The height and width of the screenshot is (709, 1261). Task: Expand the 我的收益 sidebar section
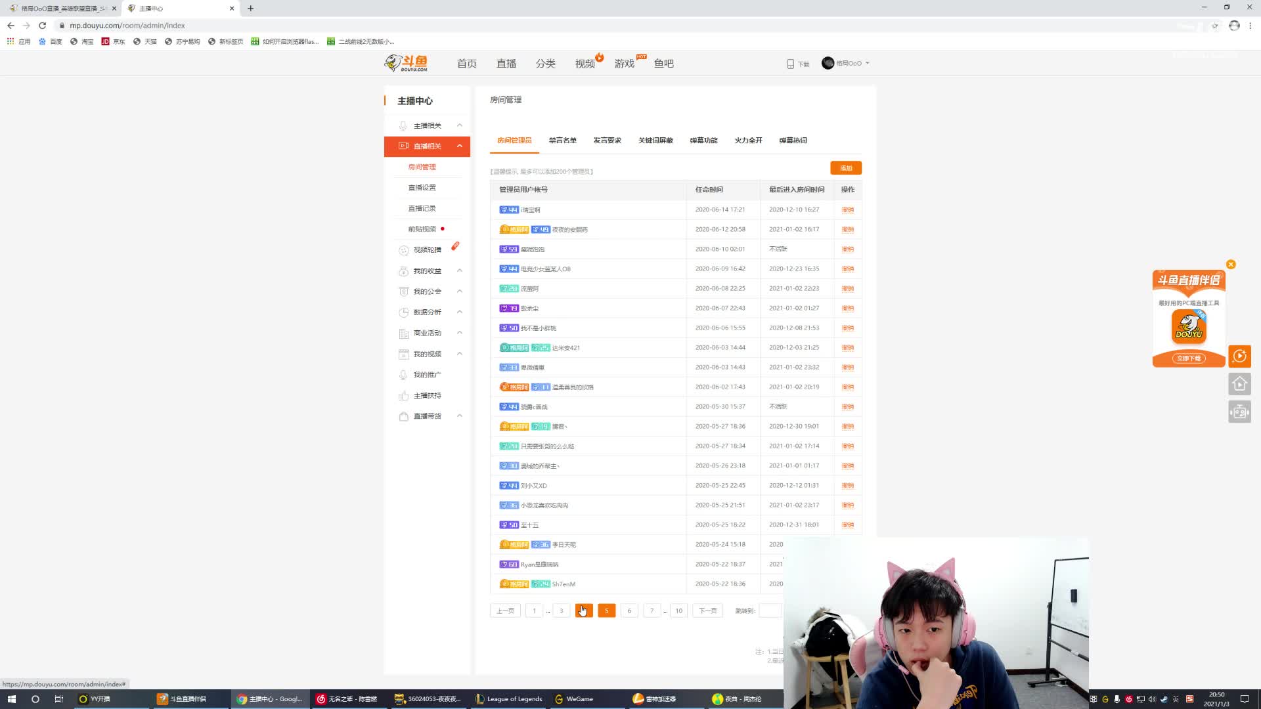click(428, 270)
